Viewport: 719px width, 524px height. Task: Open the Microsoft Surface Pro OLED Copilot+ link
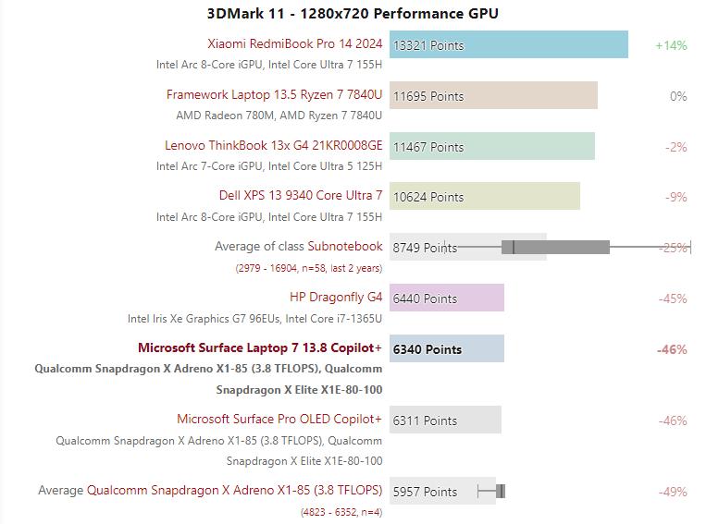click(x=279, y=419)
